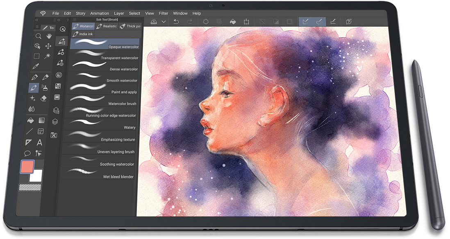Click the Undo arrow in command bar

click(176, 22)
